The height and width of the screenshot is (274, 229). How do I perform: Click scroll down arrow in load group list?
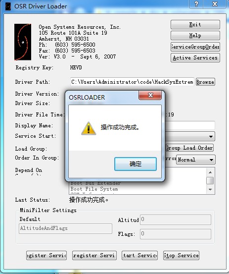tap(210, 190)
